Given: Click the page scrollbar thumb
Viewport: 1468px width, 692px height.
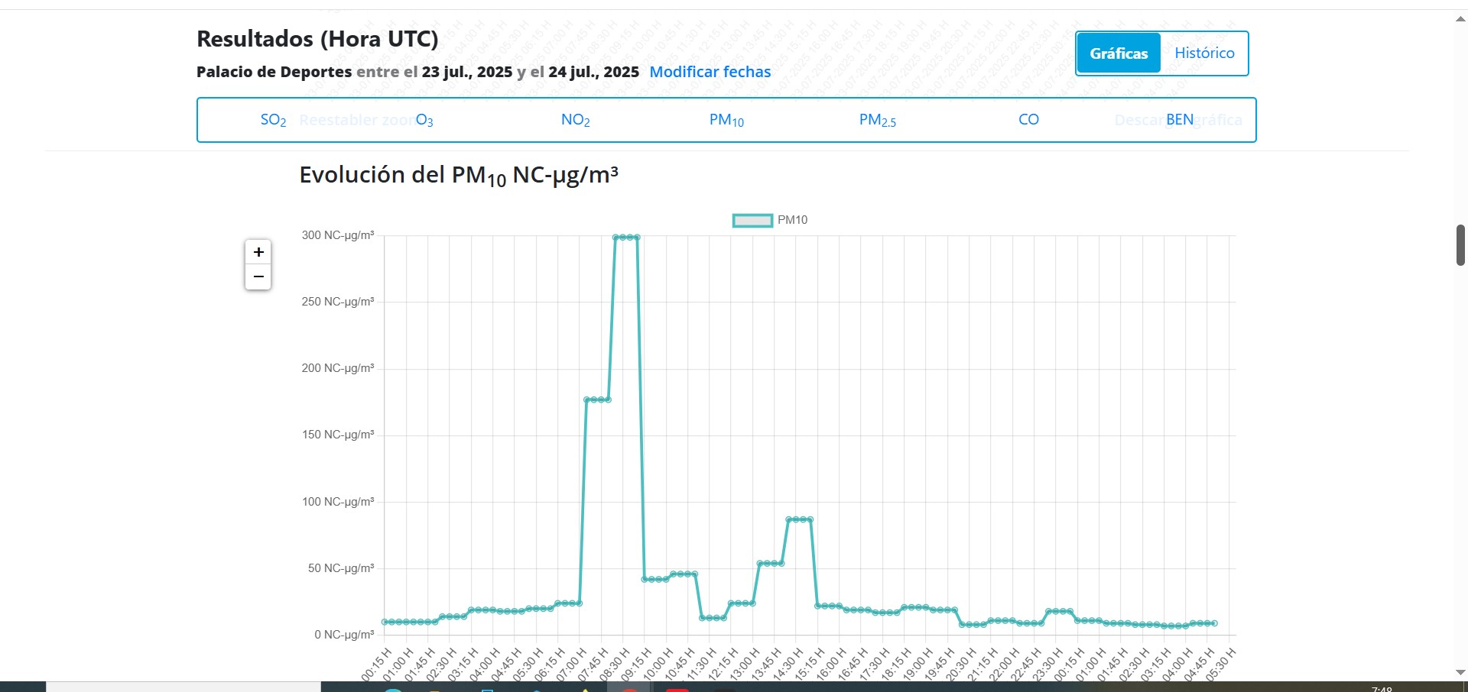Looking at the screenshot, I should (1460, 245).
